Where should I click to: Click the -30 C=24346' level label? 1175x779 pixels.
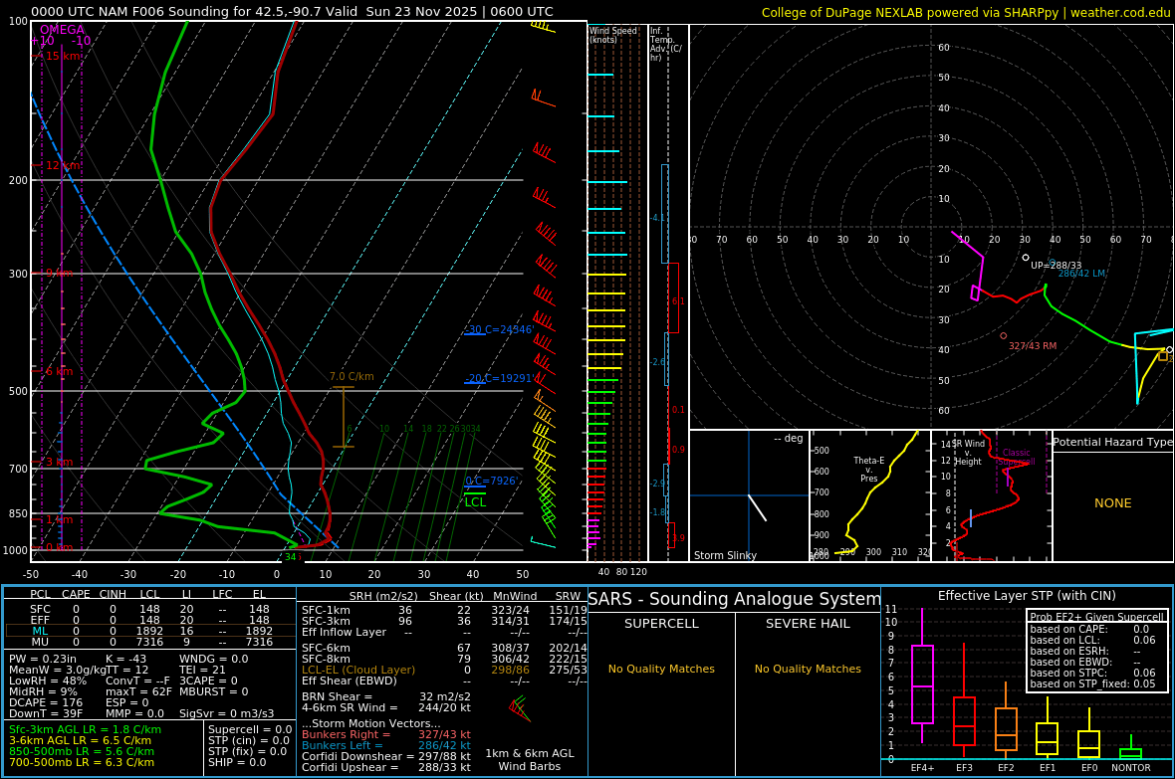pos(499,329)
